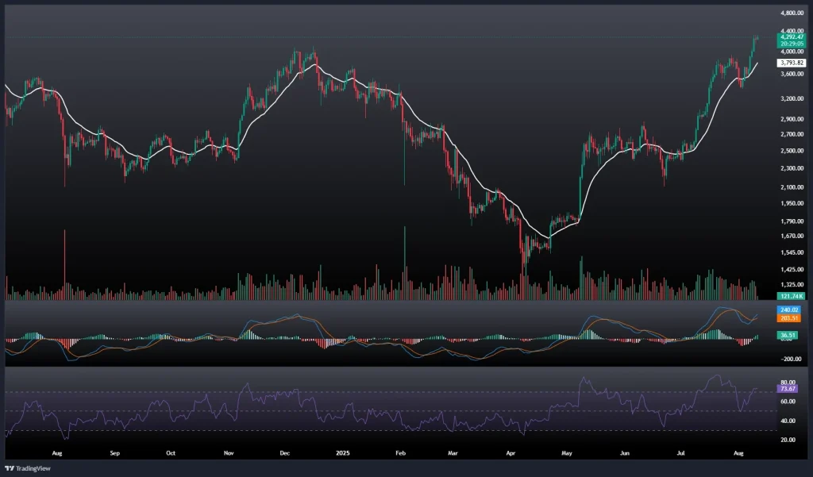813x477 pixels.
Task: Click the Jul label on time axis
Action: [x=681, y=453]
